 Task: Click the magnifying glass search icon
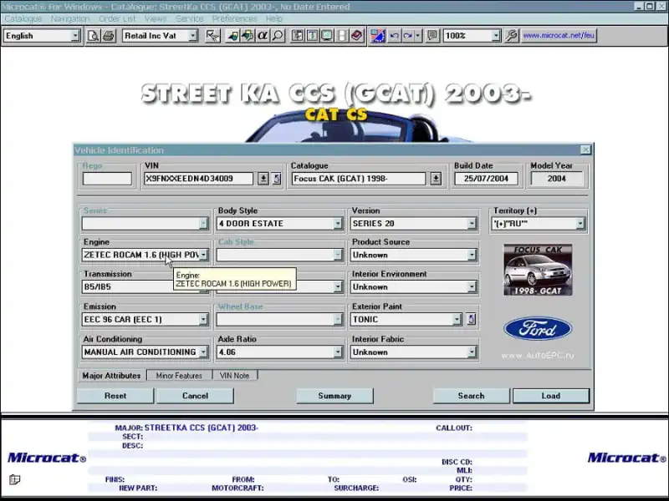coord(278,36)
